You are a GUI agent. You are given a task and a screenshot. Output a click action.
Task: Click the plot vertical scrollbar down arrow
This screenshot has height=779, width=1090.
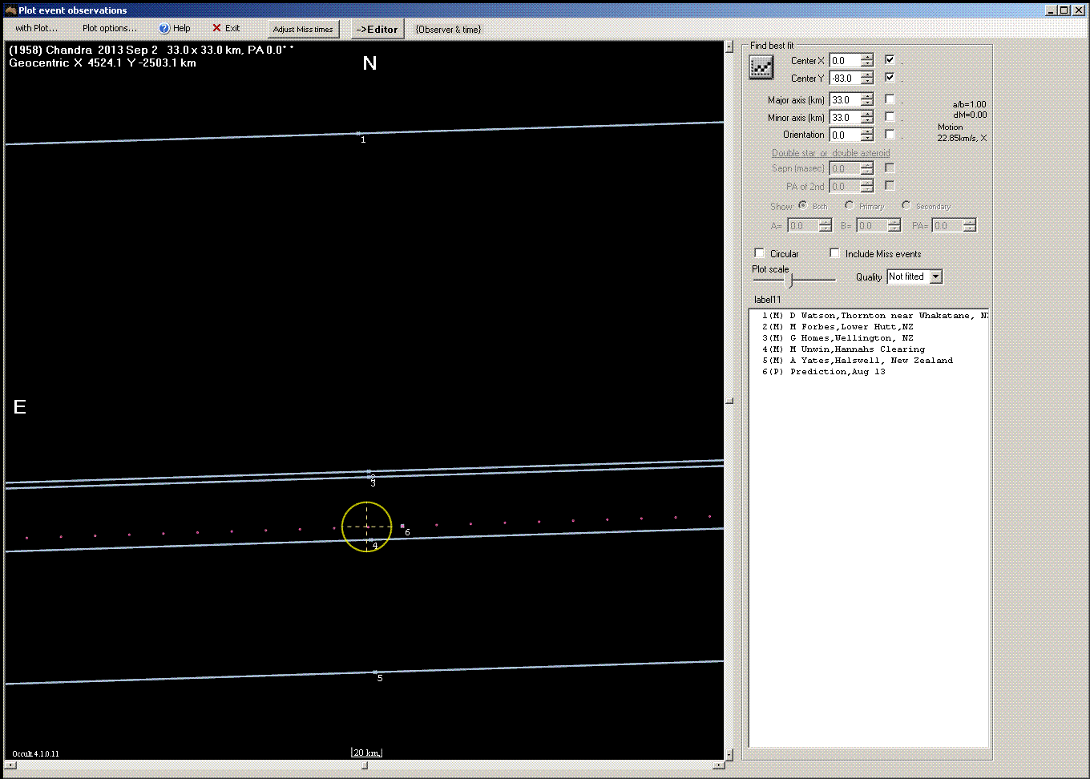(x=729, y=754)
